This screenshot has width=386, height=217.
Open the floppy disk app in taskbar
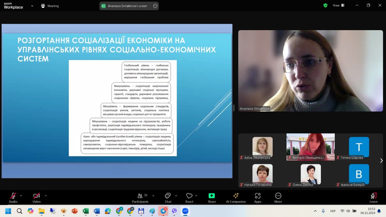pyautogui.click(x=141, y=211)
